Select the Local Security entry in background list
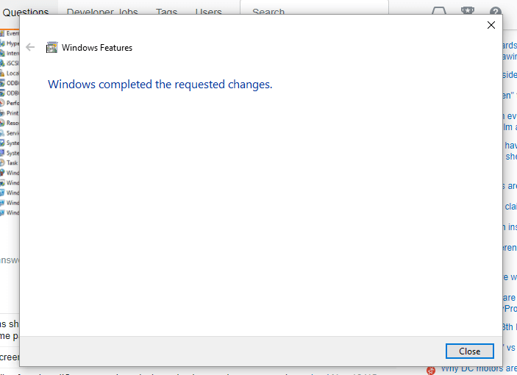This screenshot has height=375, width=517. [10, 73]
